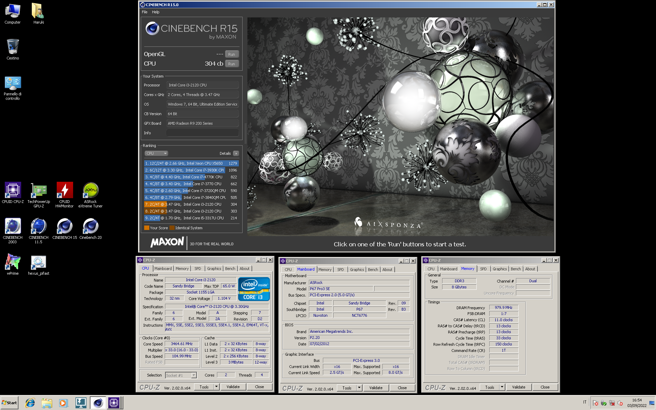Click the system clock in tray
The width and height of the screenshot is (656, 410).
tap(637, 403)
